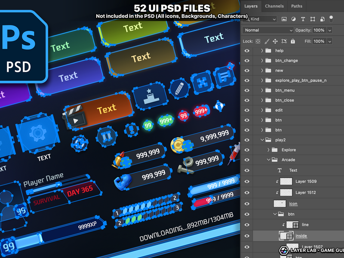Open the Fill slider dropdown arrow
Viewport: 344px width, 258px height.
click(x=330, y=41)
